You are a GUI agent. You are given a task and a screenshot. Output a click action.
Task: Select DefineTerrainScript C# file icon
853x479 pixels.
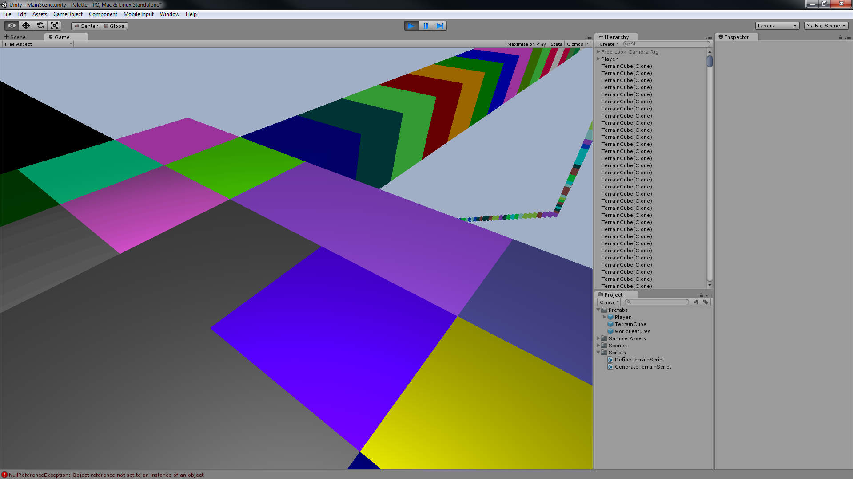tap(610, 360)
